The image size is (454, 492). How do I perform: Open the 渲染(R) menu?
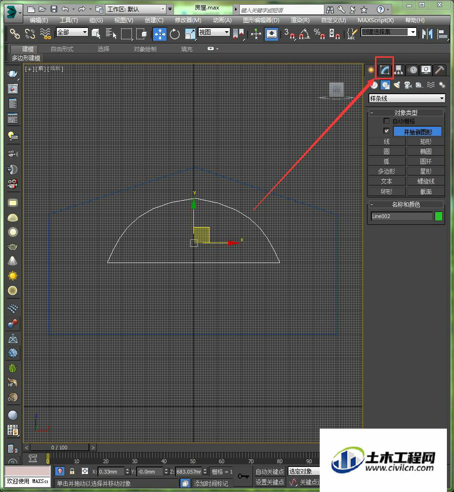coord(300,20)
